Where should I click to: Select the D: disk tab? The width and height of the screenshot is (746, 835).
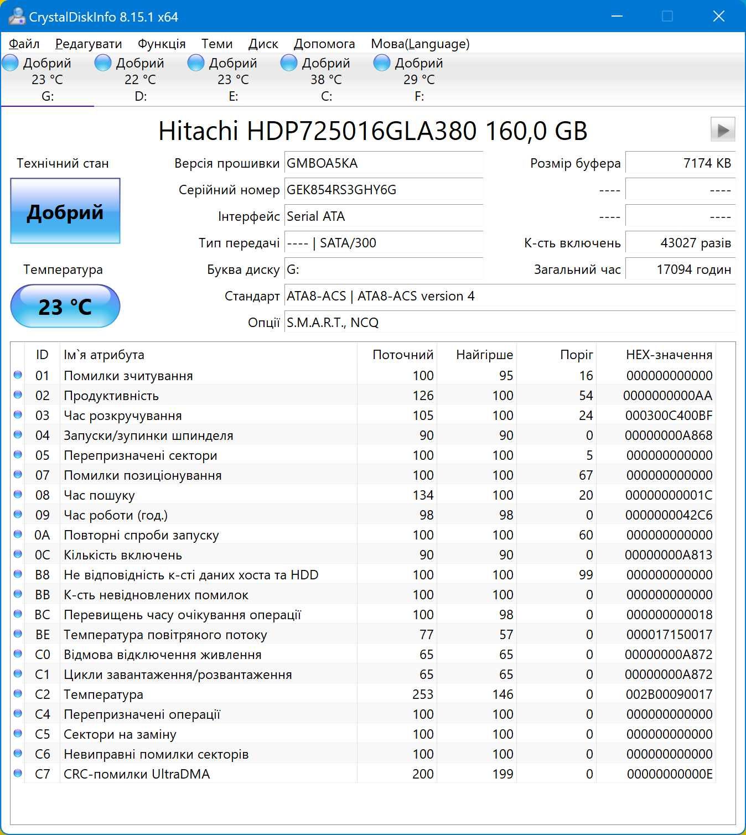click(141, 79)
